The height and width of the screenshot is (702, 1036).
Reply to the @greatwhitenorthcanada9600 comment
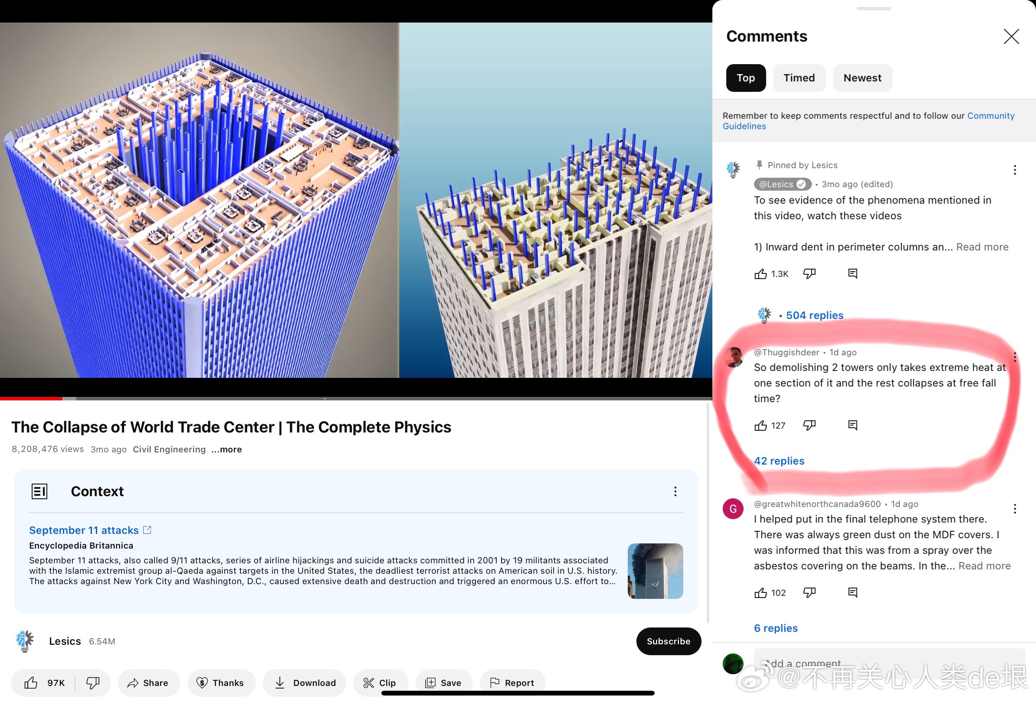pos(852,592)
